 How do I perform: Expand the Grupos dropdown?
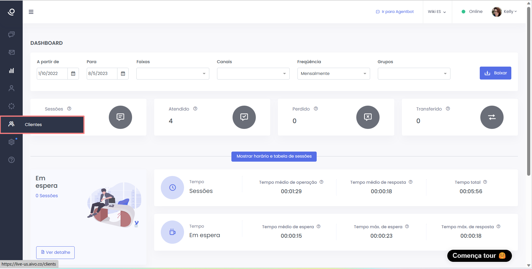point(414,74)
